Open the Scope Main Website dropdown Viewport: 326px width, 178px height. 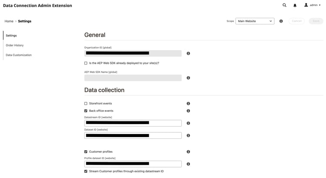(x=255, y=21)
